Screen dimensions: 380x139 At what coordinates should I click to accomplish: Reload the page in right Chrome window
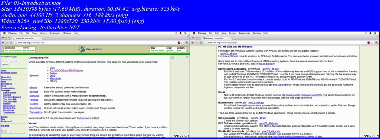click(201, 43)
